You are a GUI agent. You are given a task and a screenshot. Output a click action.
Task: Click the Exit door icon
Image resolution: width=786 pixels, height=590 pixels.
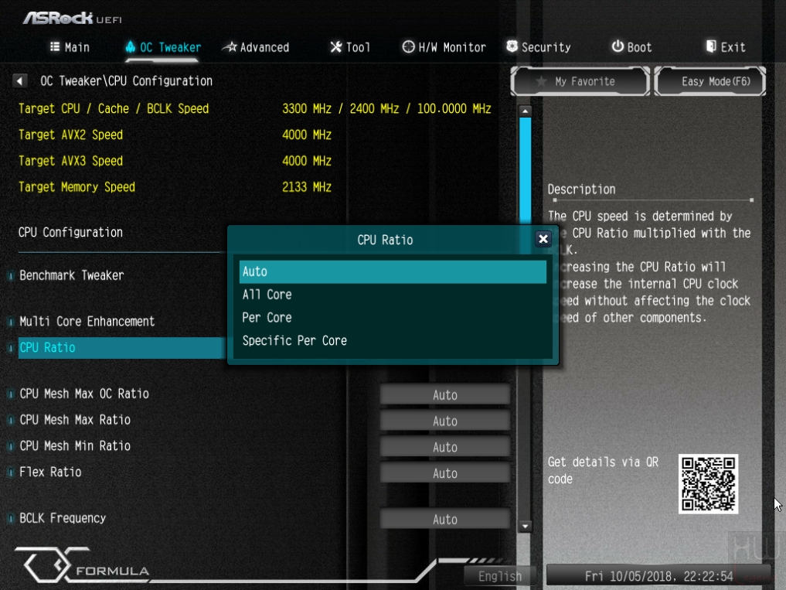pyautogui.click(x=711, y=46)
